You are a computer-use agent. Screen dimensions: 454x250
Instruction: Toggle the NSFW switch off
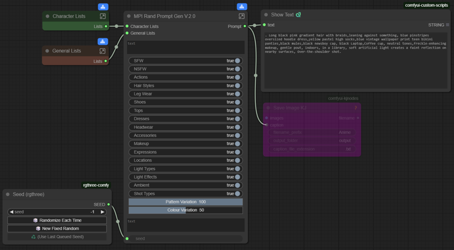click(237, 69)
